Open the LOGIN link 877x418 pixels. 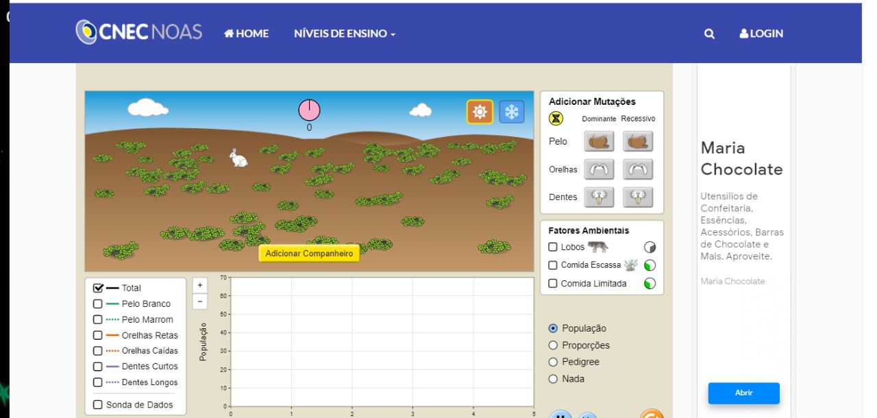tap(761, 34)
